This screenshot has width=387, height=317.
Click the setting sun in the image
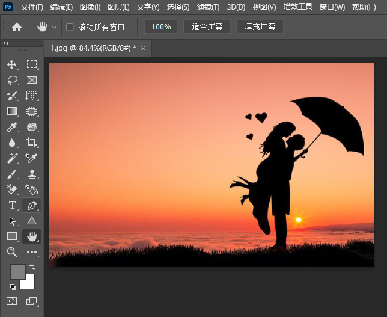pyautogui.click(x=299, y=220)
